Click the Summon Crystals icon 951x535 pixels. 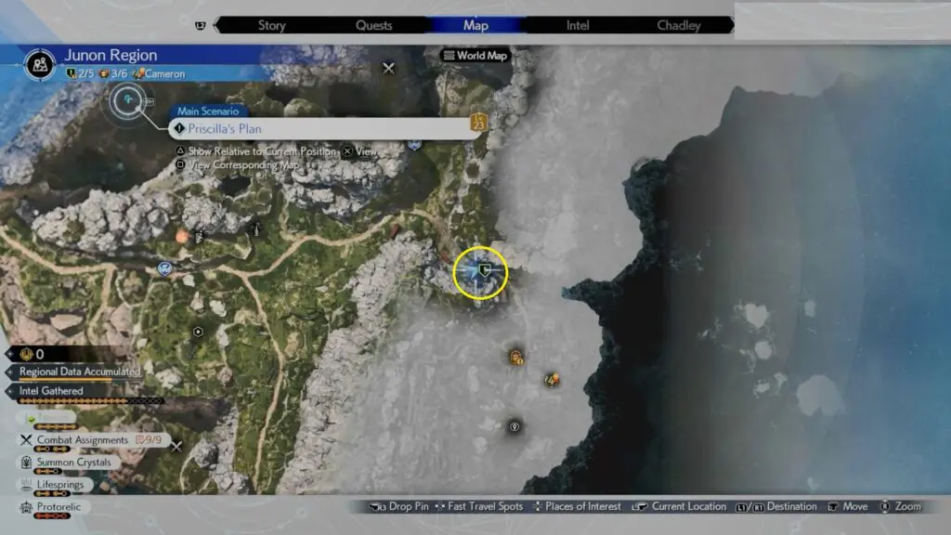25,463
